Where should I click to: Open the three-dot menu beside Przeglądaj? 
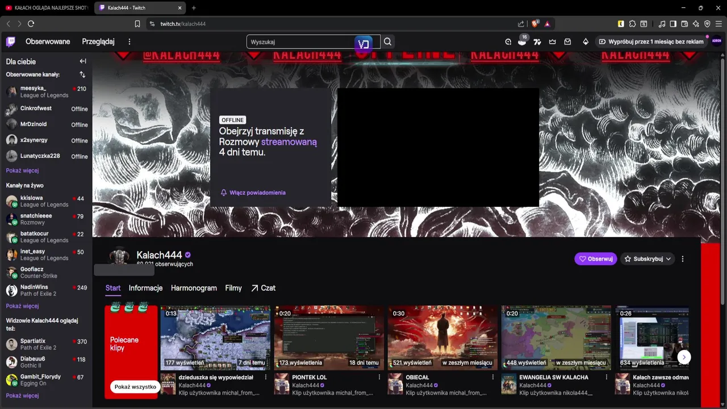coord(129,41)
